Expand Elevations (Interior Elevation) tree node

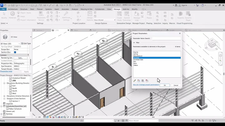[4, 96]
